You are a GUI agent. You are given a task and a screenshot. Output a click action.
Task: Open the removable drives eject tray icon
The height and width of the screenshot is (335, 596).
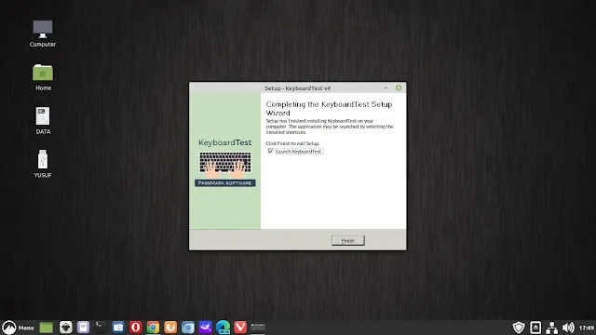(x=535, y=327)
